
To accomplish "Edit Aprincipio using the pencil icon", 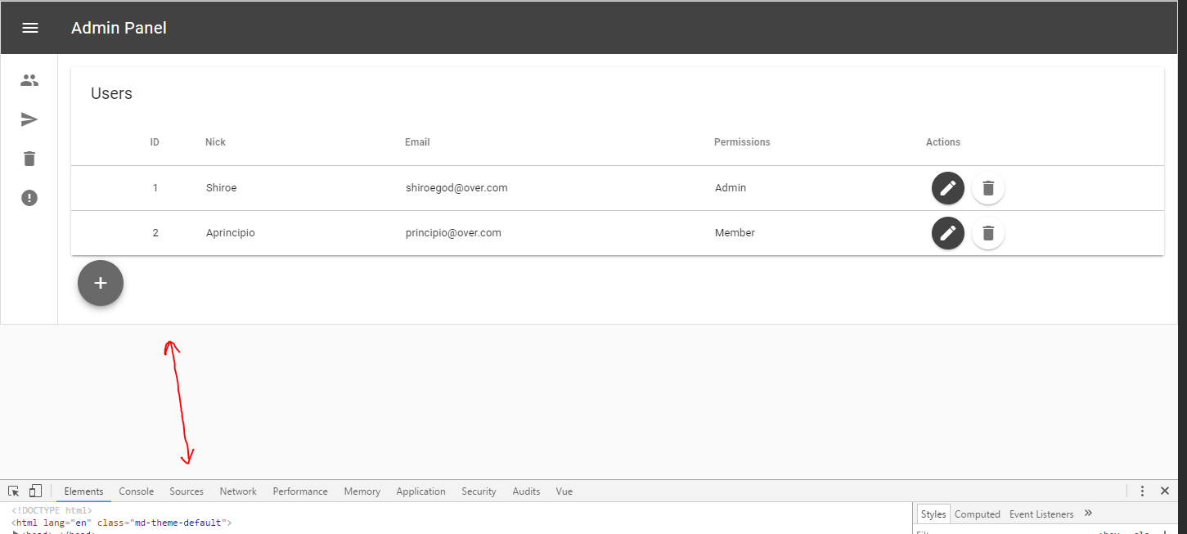I will (947, 233).
